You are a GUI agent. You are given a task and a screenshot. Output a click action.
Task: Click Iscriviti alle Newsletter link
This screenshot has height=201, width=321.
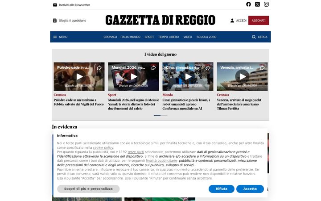click(x=74, y=5)
